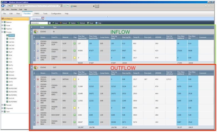Open the calendar picker beside the date field
The width and height of the screenshot is (217, 132).
coord(50,23)
